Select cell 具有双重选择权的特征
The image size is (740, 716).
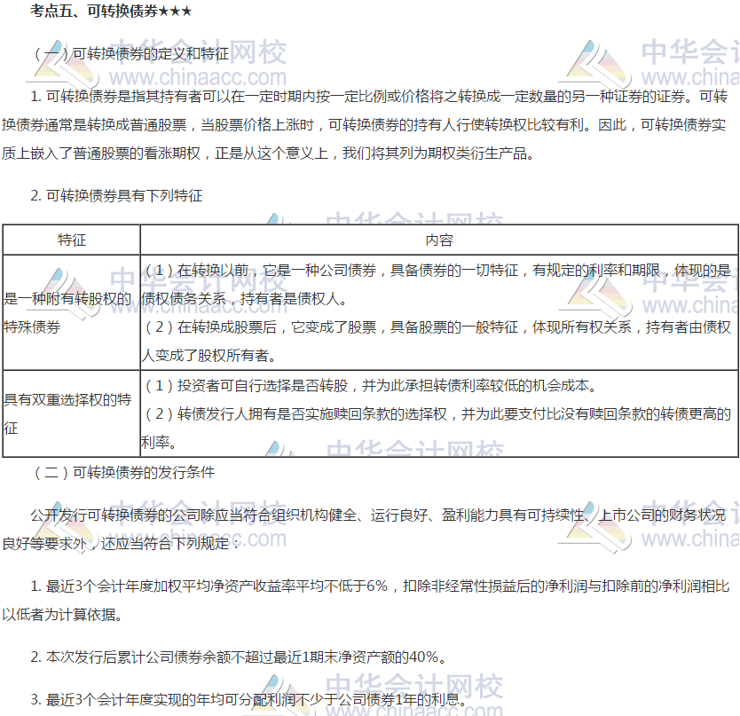[69, 413]
